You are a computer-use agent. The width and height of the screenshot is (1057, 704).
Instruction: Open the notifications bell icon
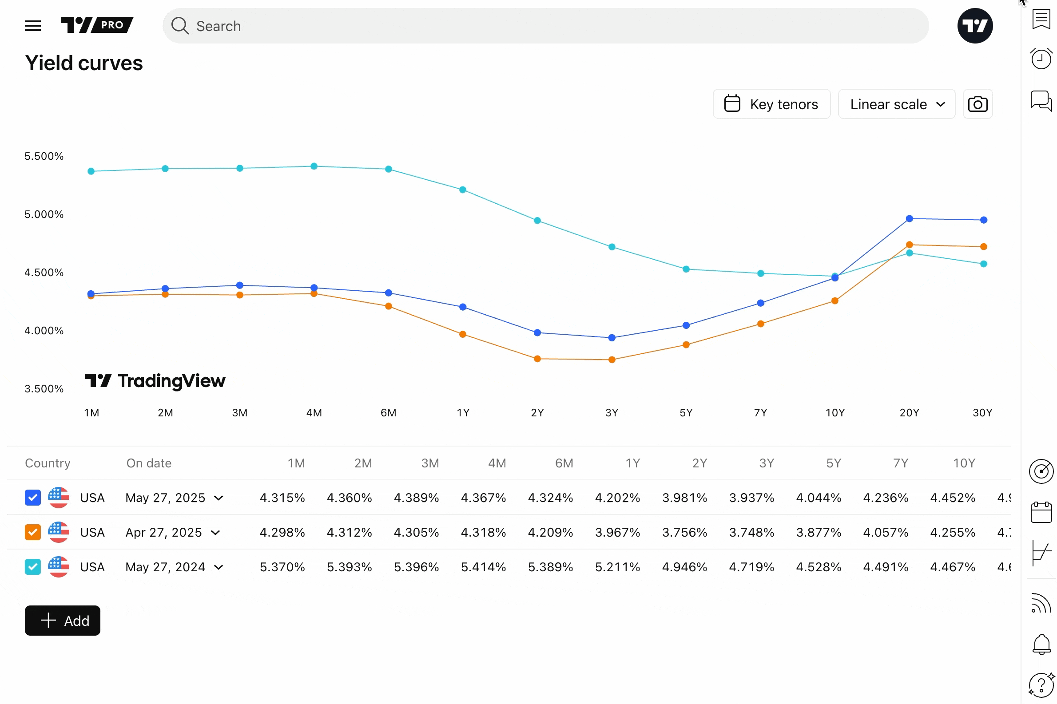click(1041, 644)
